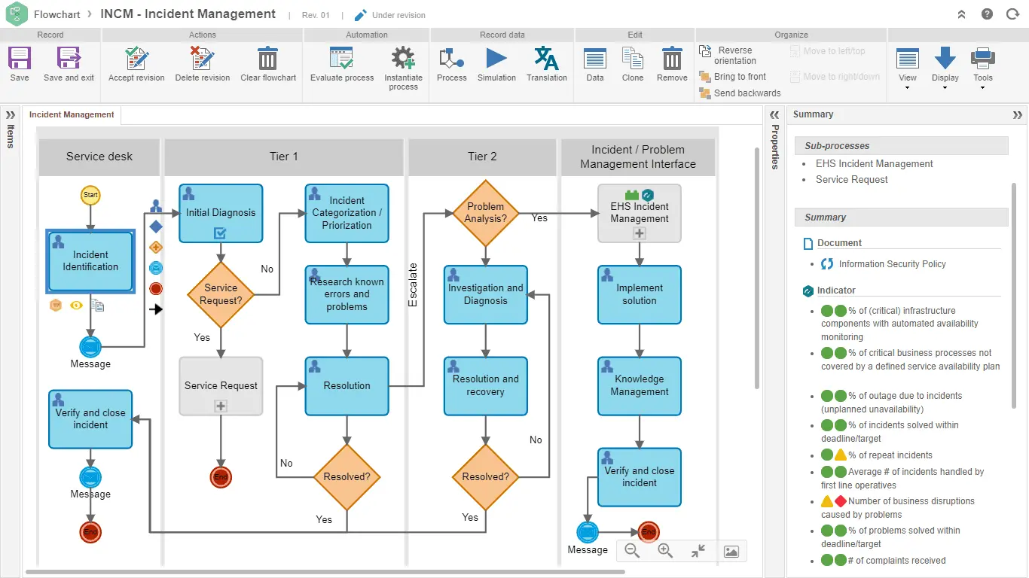
Task: Select the Service Request? decision gateway
Action: pos(221,294)
